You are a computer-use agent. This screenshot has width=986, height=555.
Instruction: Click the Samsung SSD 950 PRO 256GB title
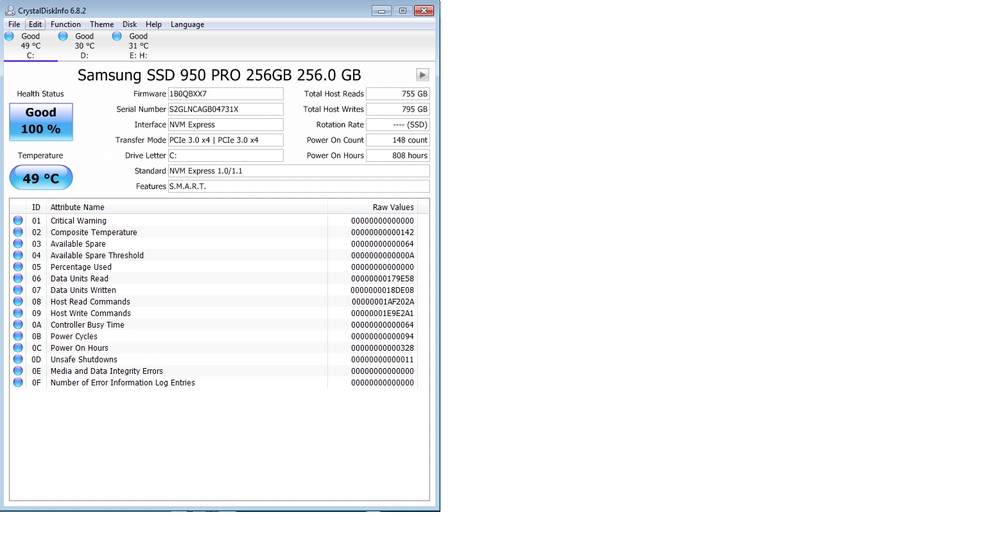coord(220,75)
